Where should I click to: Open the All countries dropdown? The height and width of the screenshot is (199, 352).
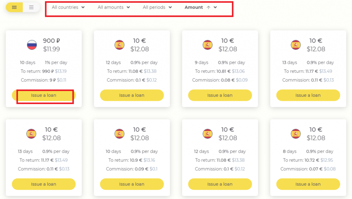point(68,7)
